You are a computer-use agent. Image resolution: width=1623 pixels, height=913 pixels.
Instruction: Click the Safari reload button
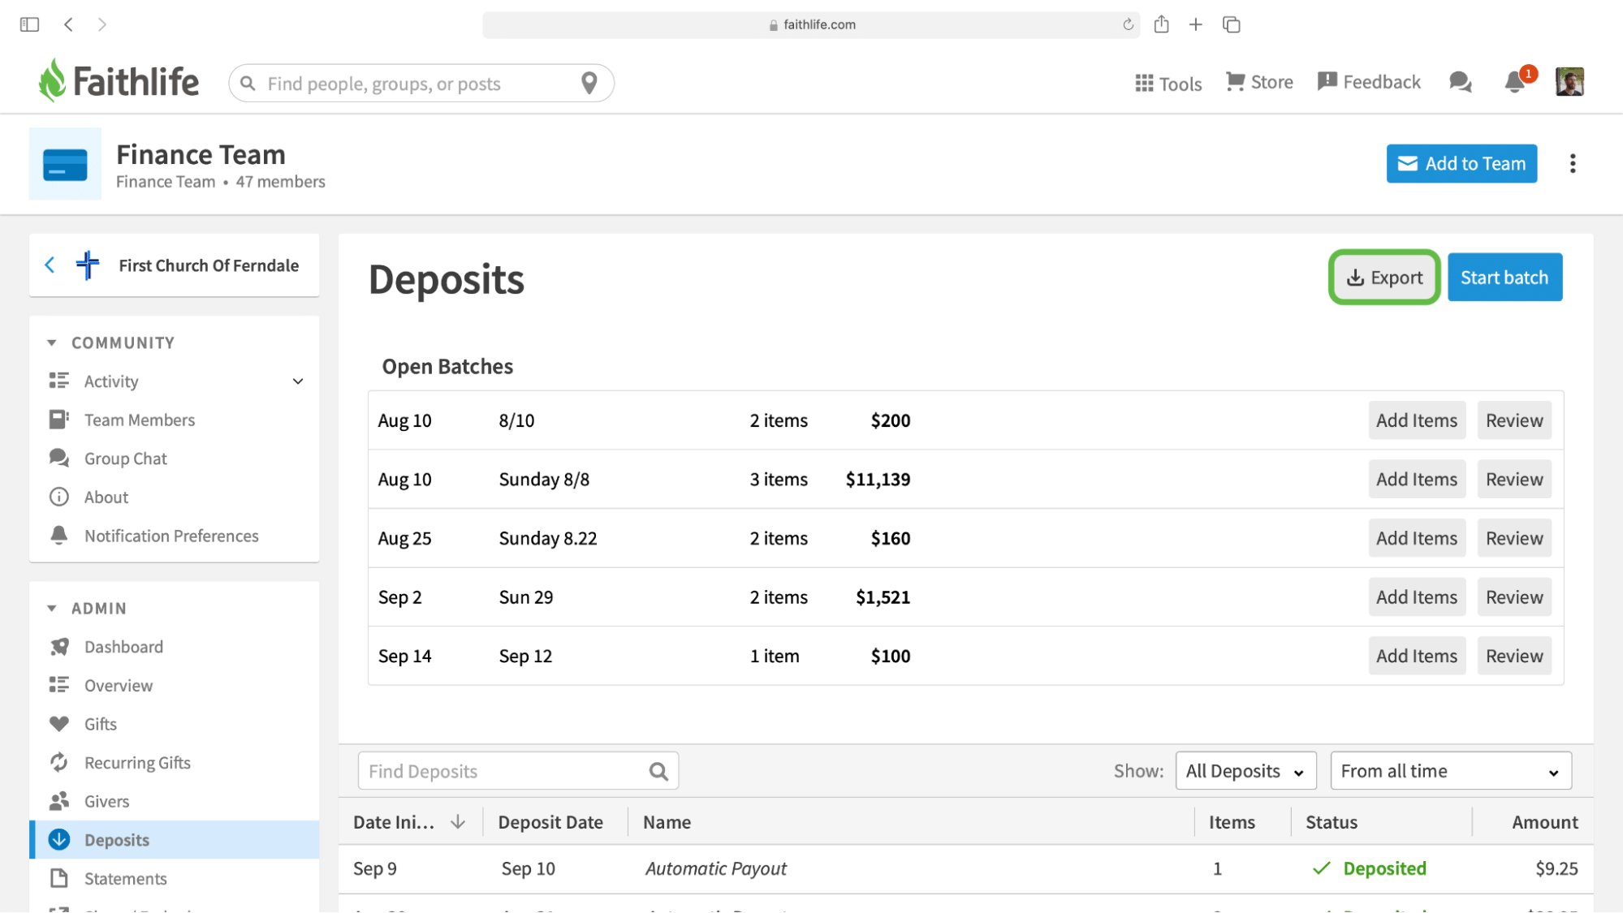coord(1128,24)
